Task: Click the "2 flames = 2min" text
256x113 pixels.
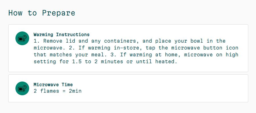Action: coord(58,91)
